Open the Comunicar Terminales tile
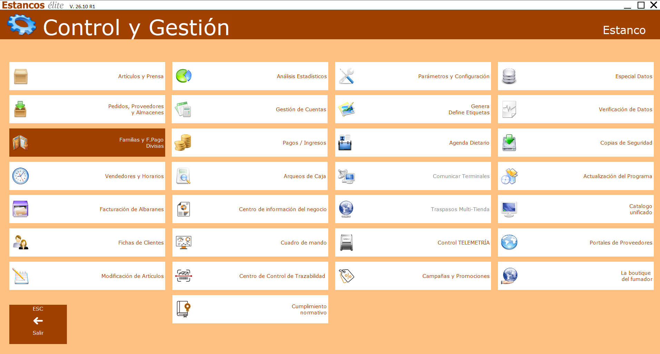 [413, 176]
